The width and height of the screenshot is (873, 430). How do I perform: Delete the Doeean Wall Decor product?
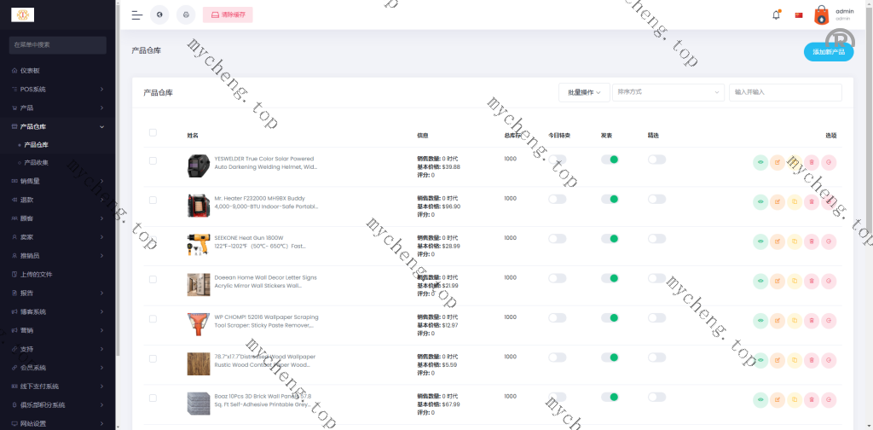click(x=812, y=281)
